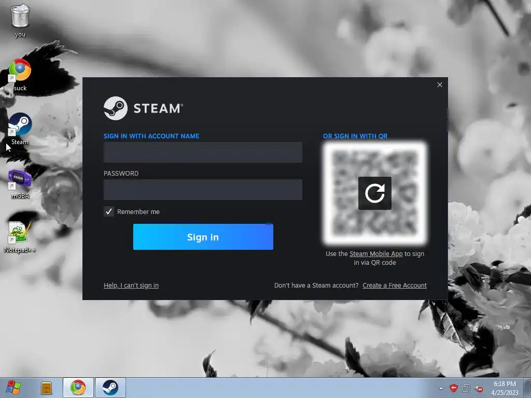Show hidden system tray icons
531x398 pixels.
(x=441, y=388)
